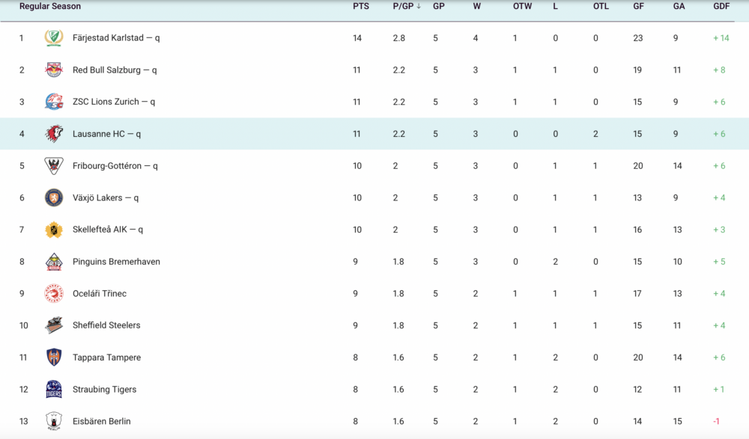The image size is (749, 439).
Task: Sort table by OTW column header
Action: click(522, 6)
